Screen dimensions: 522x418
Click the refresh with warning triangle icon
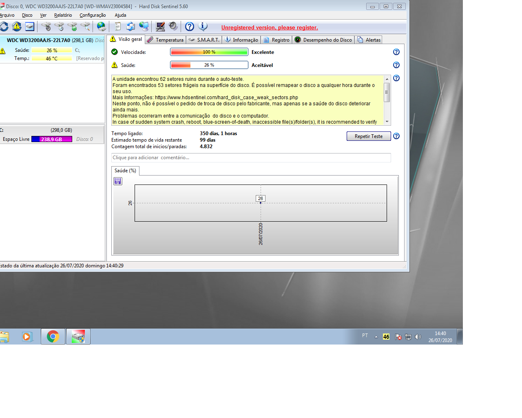[x=17, y=27]
